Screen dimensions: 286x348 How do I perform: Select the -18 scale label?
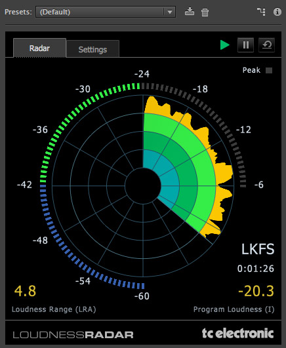(x=200, y=89)
